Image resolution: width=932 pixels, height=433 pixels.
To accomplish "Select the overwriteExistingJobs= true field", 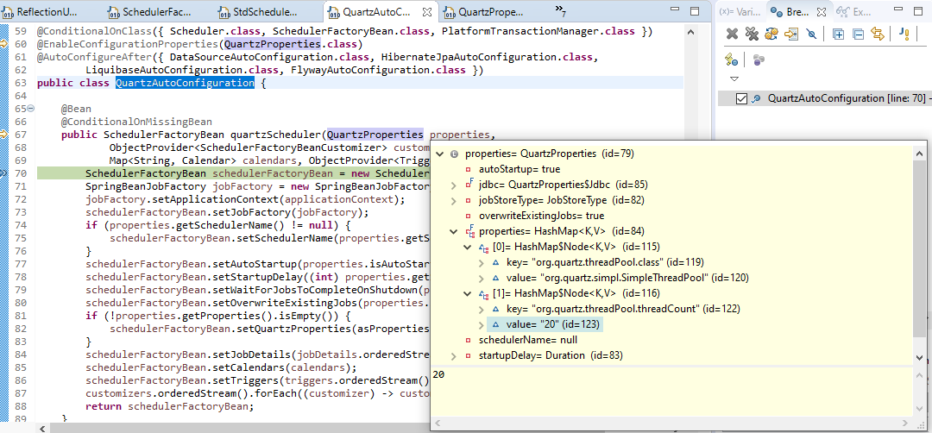I will point(541,216).
